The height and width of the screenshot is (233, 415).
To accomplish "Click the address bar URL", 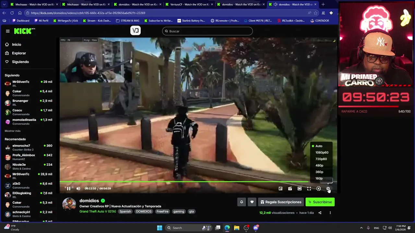I will (88, 13).
